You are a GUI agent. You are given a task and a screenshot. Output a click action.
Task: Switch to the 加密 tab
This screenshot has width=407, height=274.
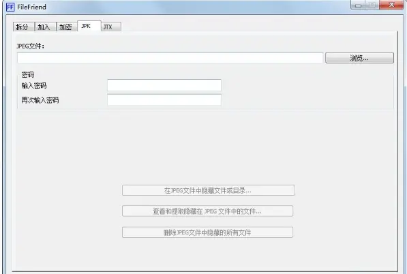(x=67, y=27)
